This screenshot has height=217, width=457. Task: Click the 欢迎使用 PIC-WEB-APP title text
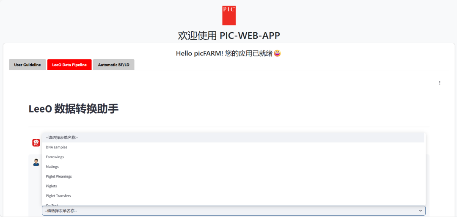[x=229, y=36]
